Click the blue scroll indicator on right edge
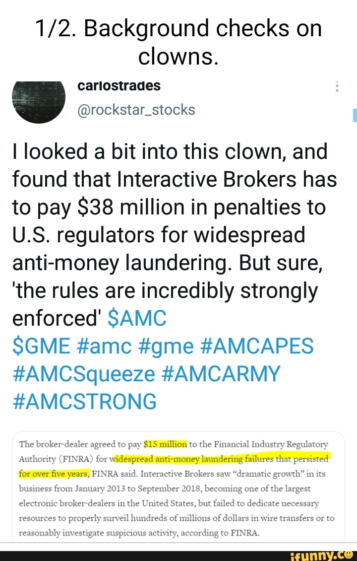This screenshot has height=561, width=357. coord(355,115)
